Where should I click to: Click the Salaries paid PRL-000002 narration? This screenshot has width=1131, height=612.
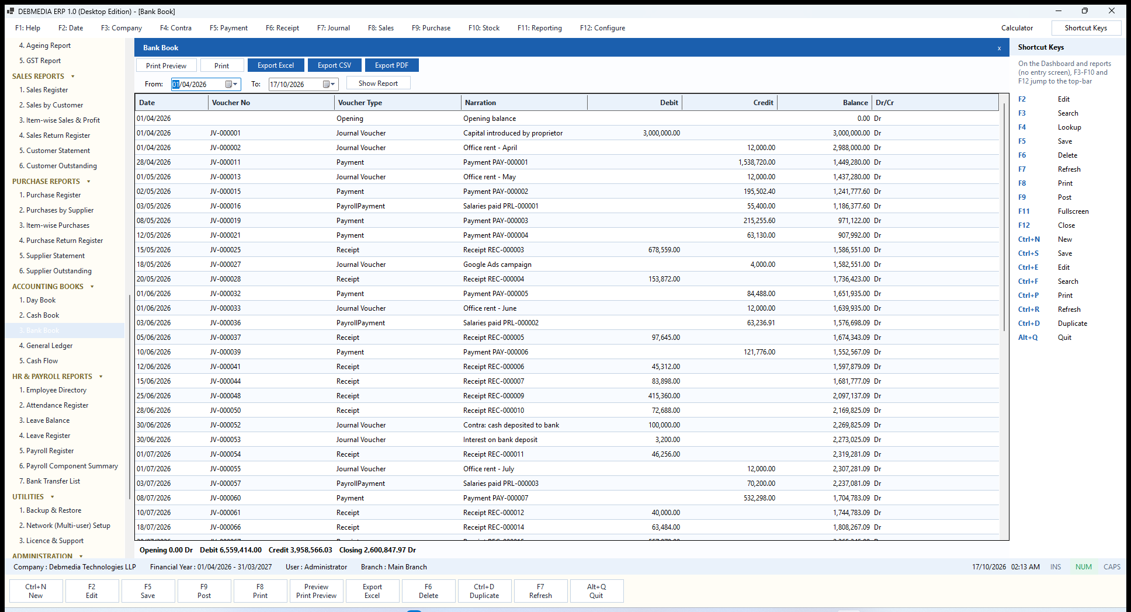(501, 323)
